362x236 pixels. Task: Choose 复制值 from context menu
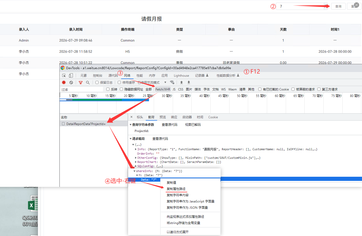pyautogui.click(x=171, y=182)
